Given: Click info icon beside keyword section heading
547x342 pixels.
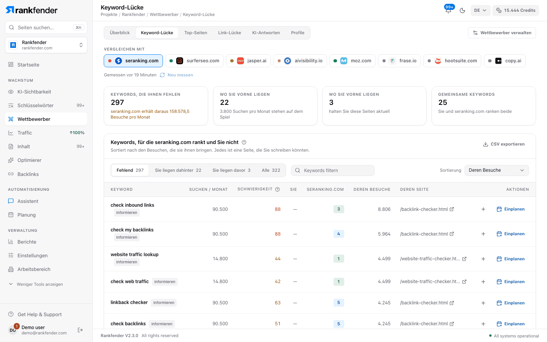Looking at the screenshot, I should 244,142.
